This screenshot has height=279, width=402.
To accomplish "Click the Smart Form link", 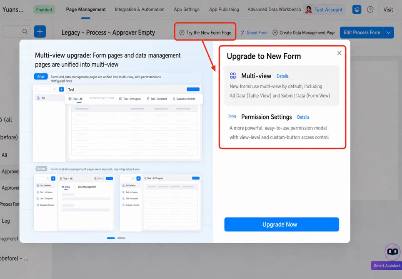I will pyautogui.click(x=254, y=33).
